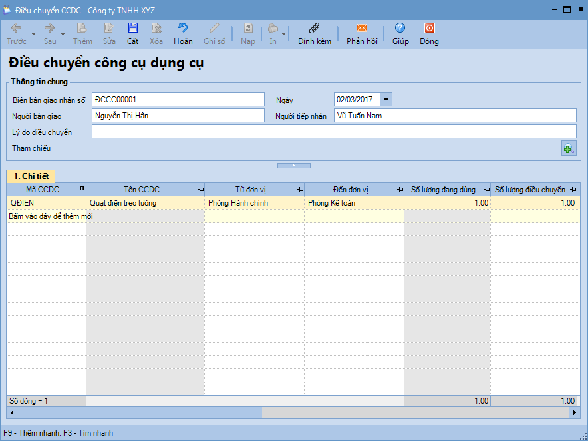Click the horizontal scrollbar right arrow
Image resolution: width=588 pixels, height=441 pixels.
(575, 413)
